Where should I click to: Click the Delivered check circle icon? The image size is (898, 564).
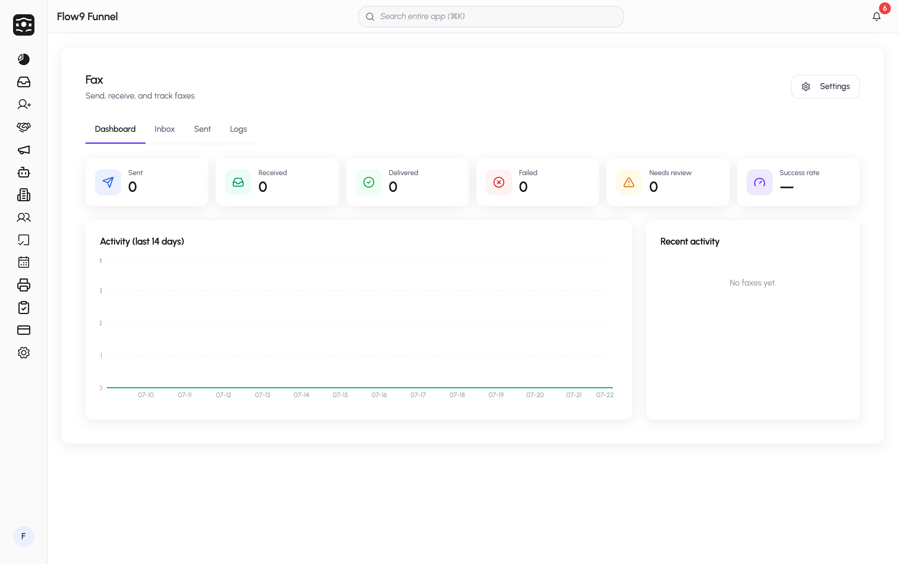(x=369, y=182)
